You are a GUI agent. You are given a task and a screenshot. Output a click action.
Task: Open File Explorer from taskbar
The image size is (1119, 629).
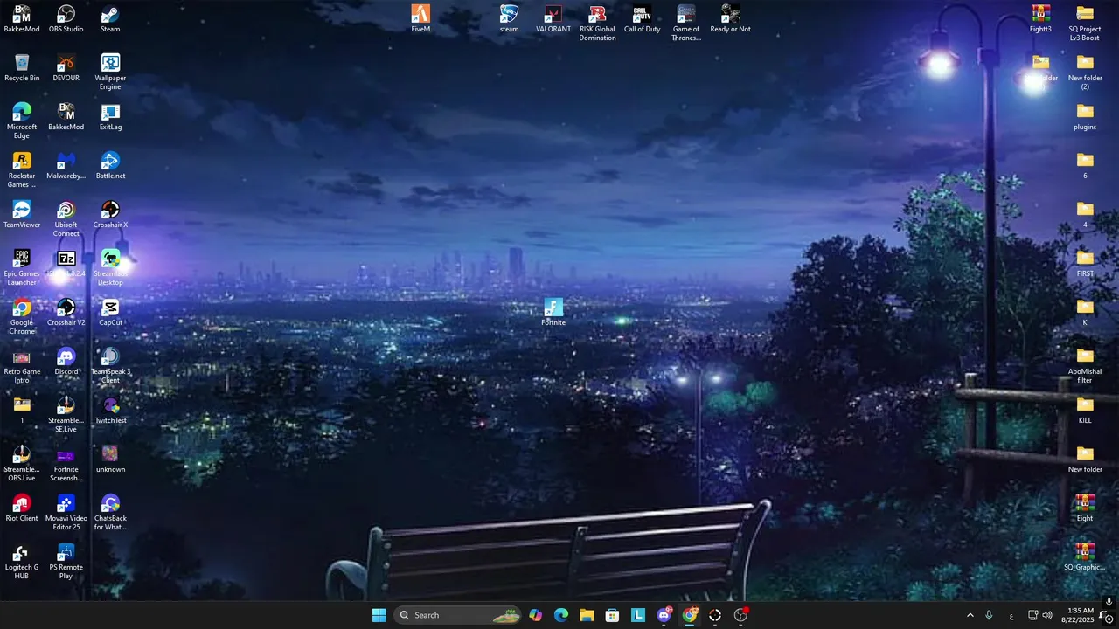tap(587, 615)
